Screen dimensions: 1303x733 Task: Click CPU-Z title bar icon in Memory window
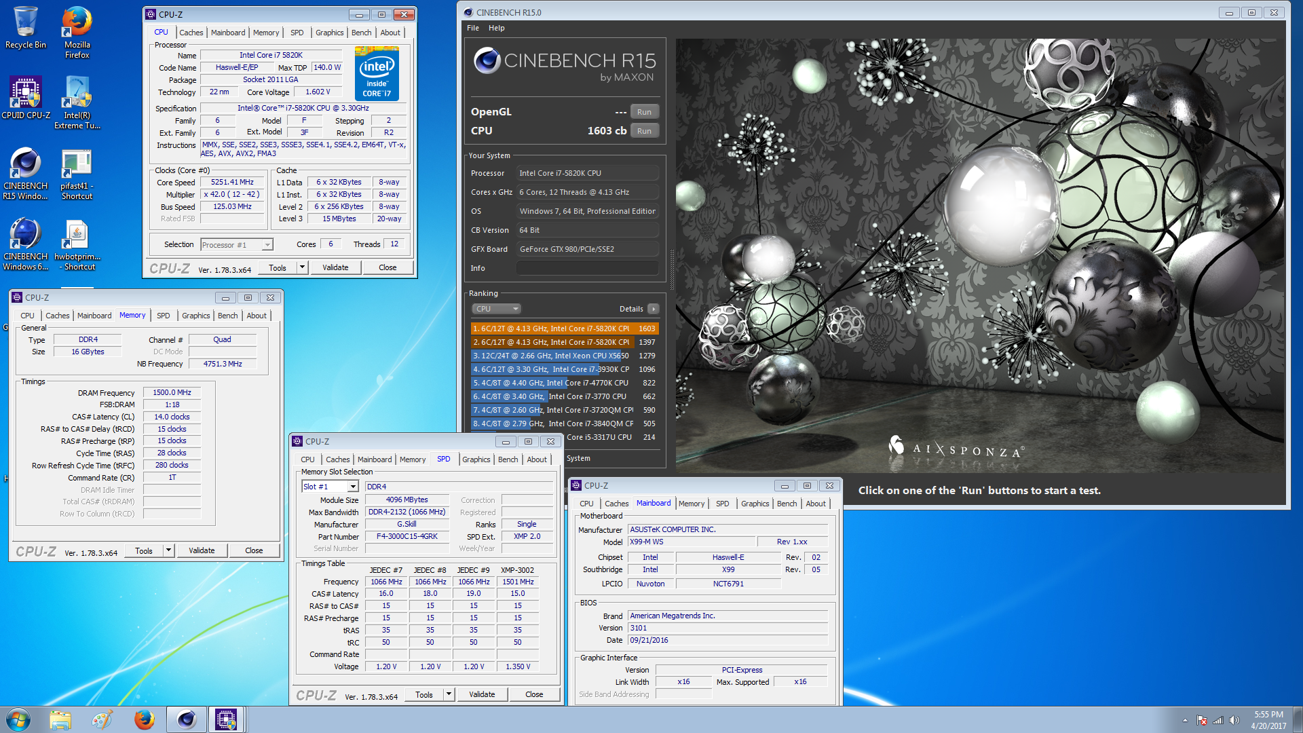point(17,297)
